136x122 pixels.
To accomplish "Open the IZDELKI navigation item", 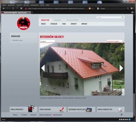I will 43,24.
